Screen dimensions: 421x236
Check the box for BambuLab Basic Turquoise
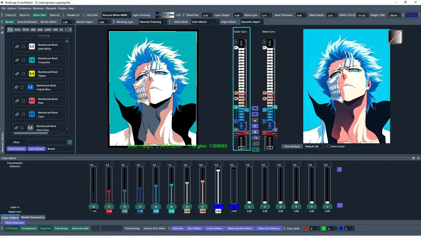pyautogui.click(x=24, y=60)
